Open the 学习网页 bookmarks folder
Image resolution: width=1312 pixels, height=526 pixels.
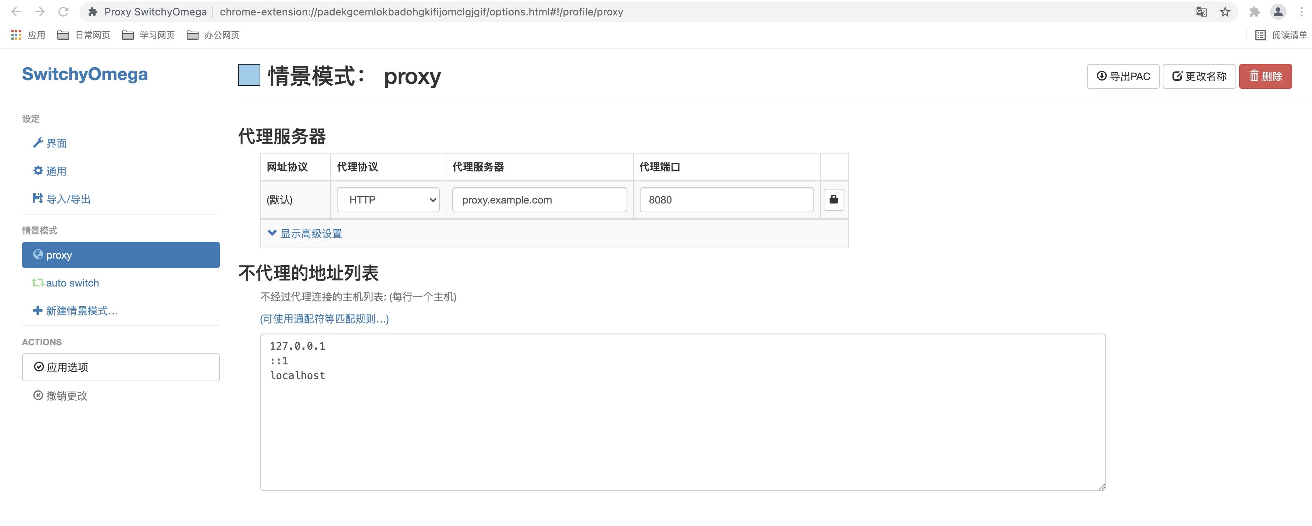click(x=149, y=35)
